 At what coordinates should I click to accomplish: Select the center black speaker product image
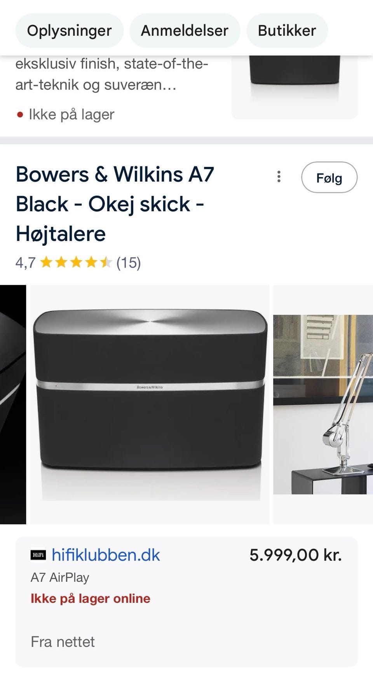coord(150,404)
